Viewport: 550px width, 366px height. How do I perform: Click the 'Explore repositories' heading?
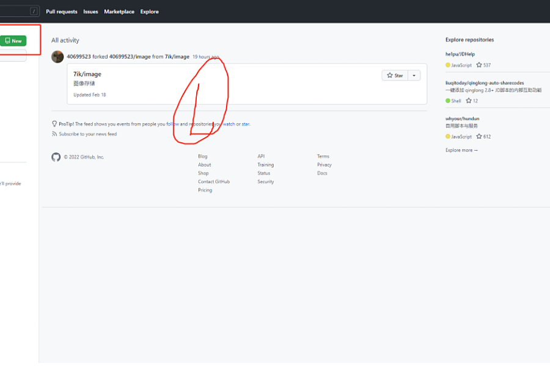tap(470, 40)
